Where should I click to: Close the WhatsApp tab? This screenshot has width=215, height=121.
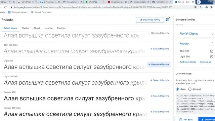click(103, 2)
